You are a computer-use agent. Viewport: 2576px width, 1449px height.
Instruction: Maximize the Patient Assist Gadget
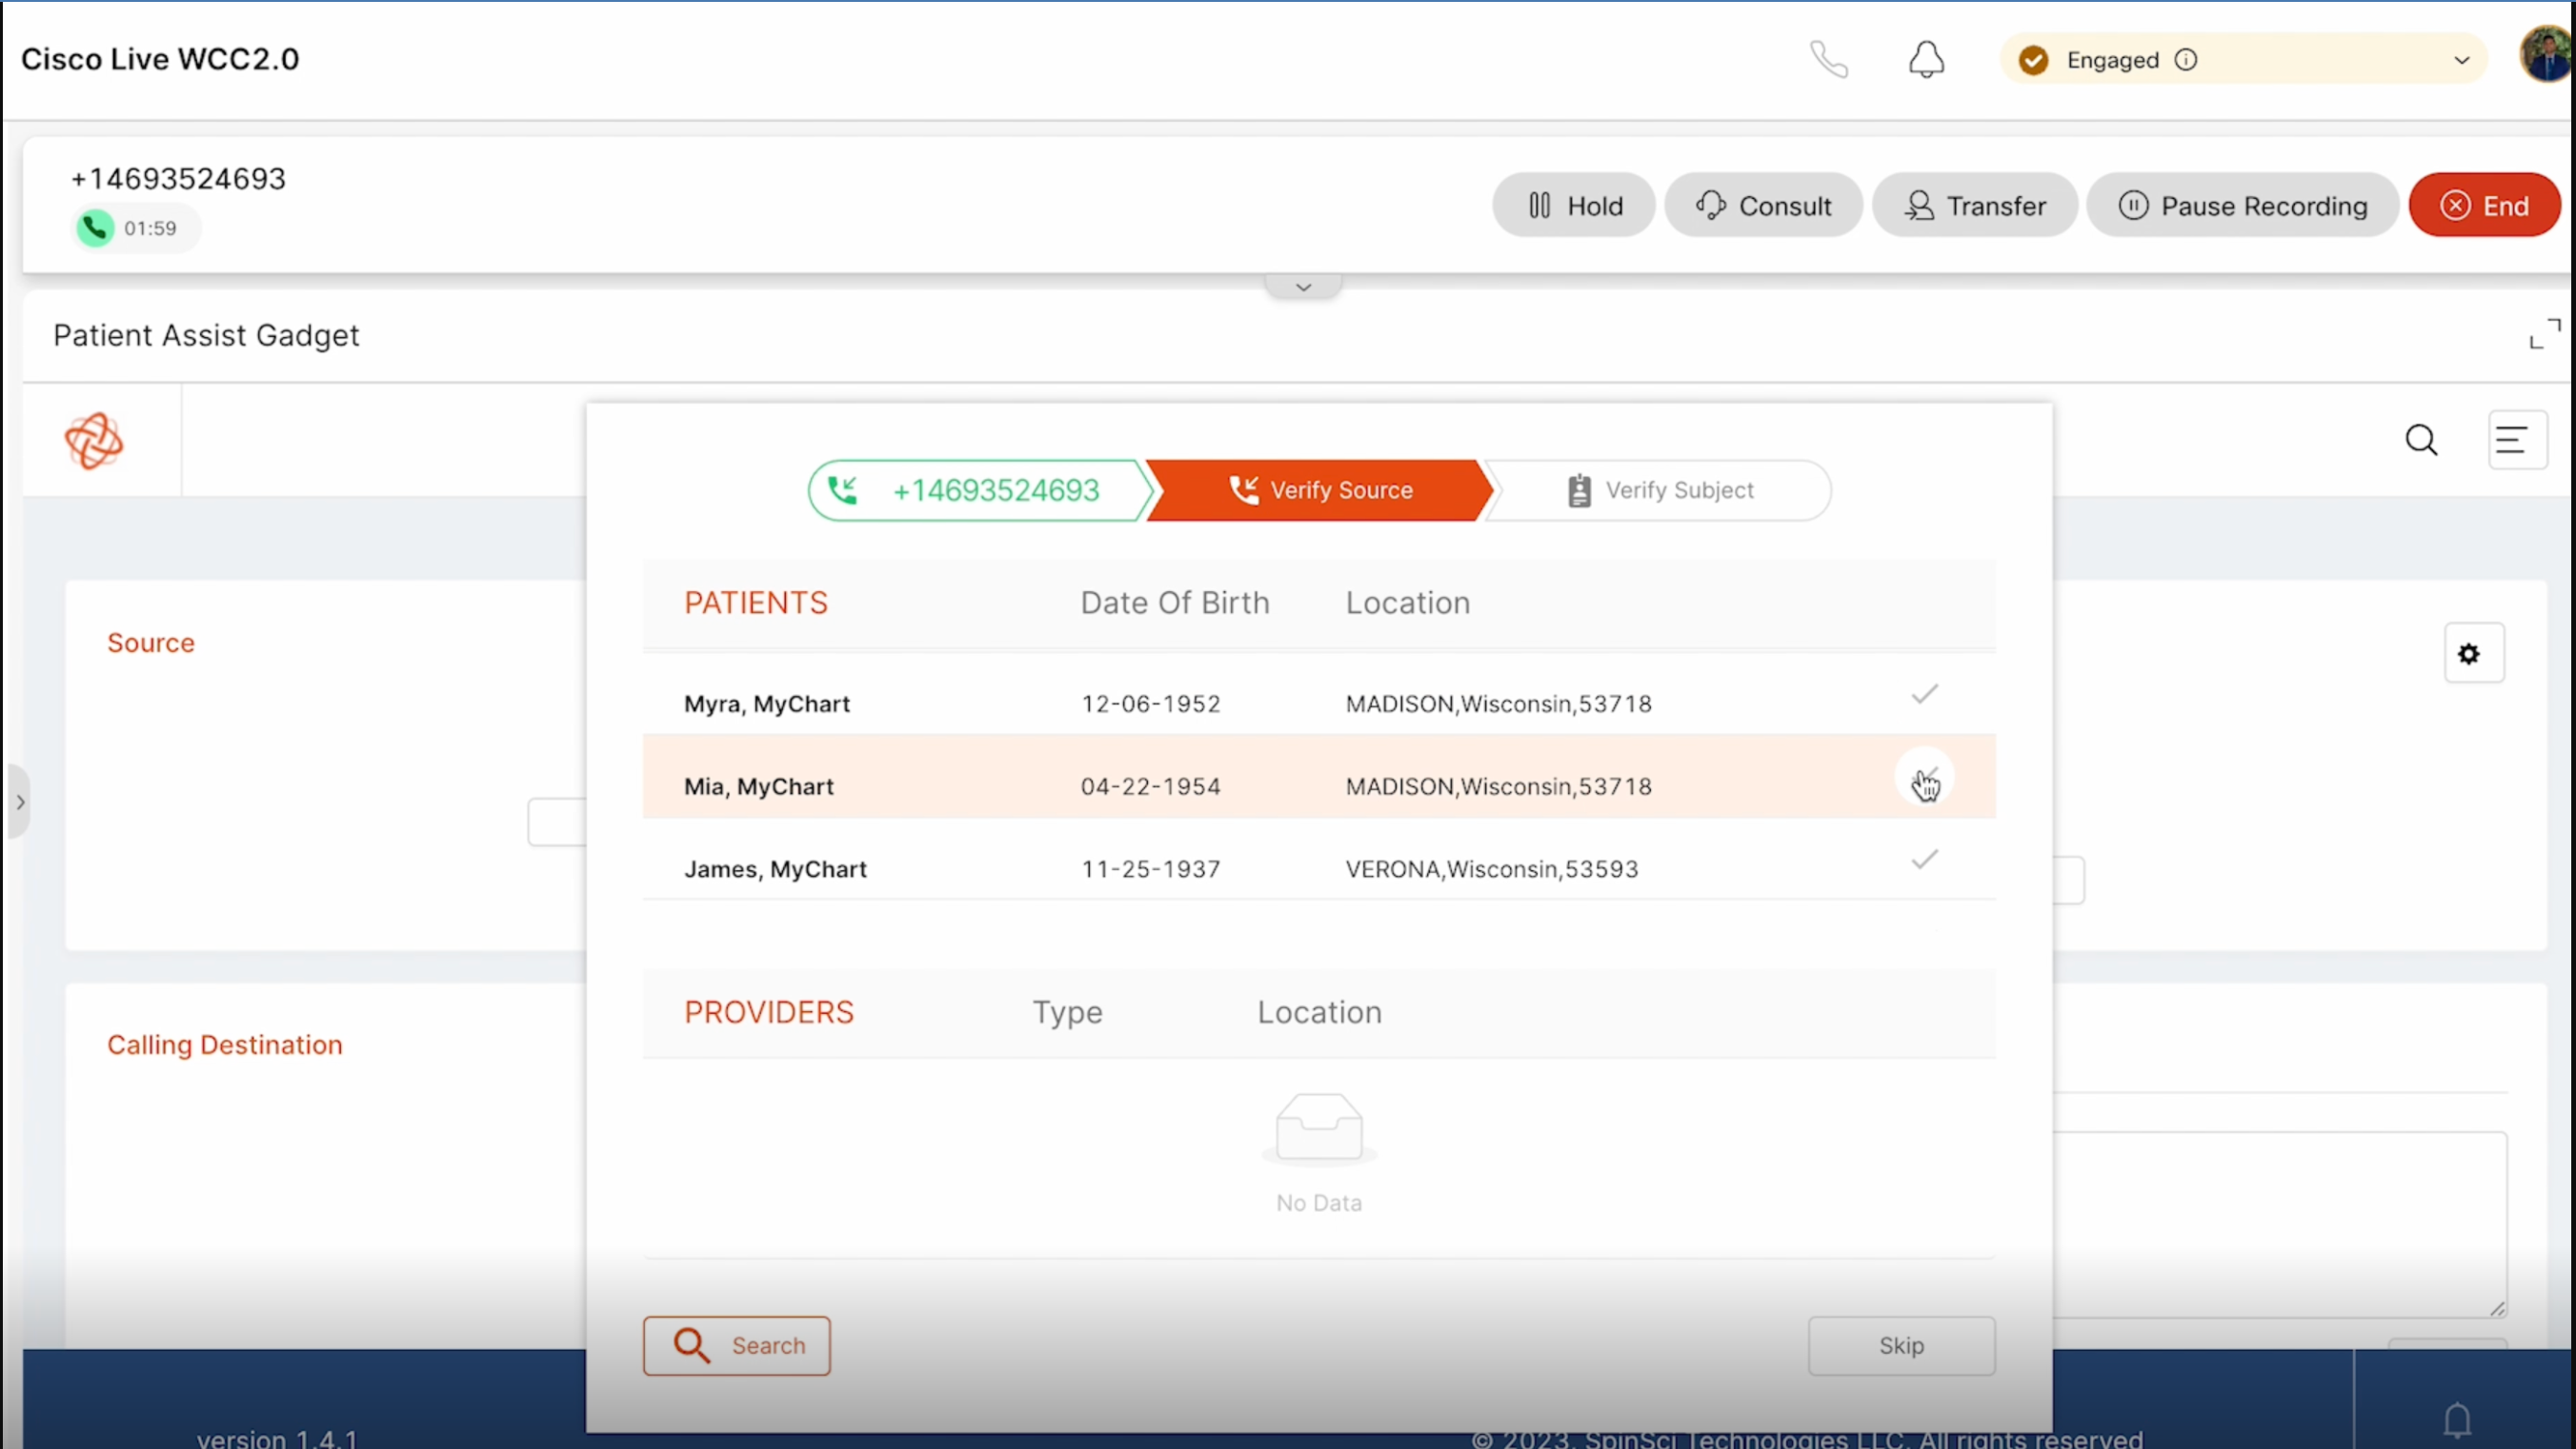point(2545,334)
